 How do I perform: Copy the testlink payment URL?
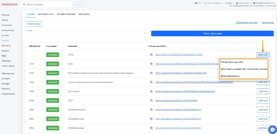tap(151, 128)
